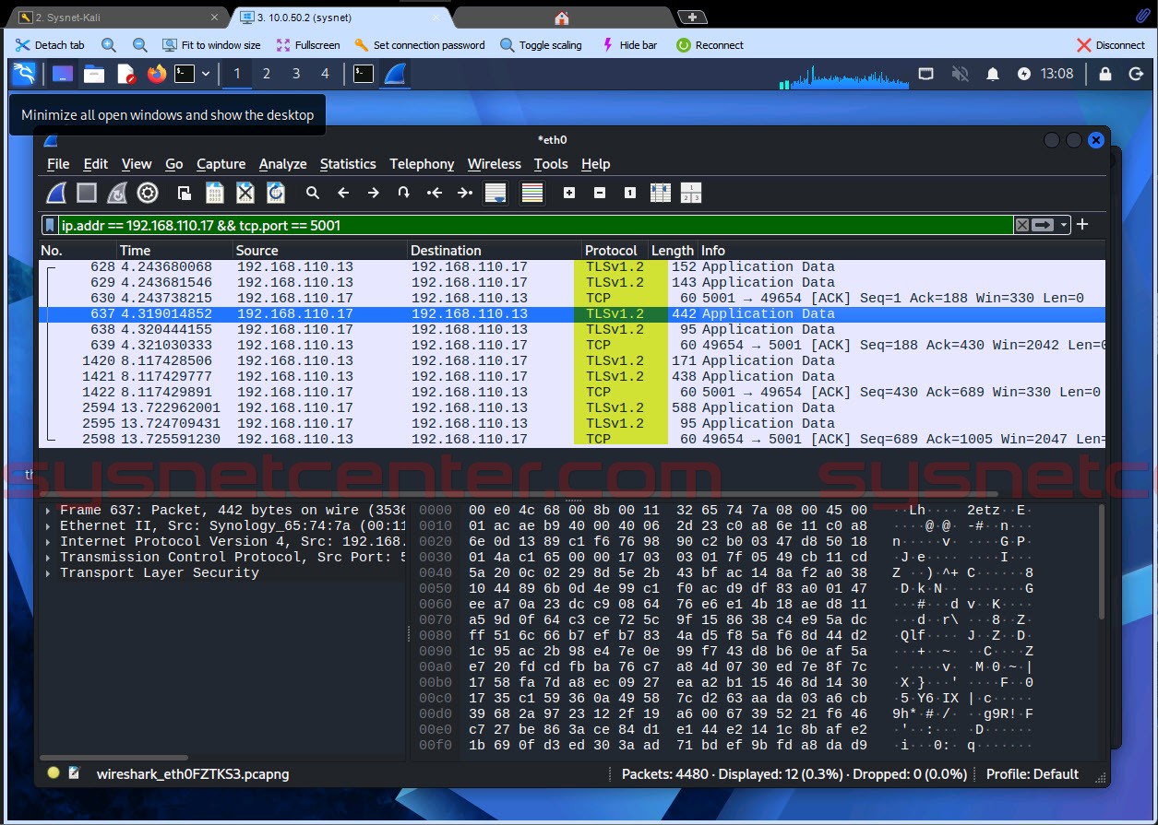Save this capture file
This screenshot has width=1158, height=825.
point(215,193)
